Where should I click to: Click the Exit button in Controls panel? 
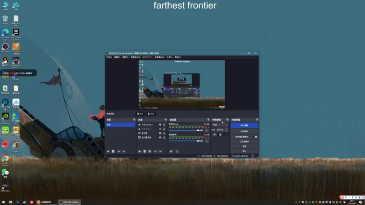244,151
